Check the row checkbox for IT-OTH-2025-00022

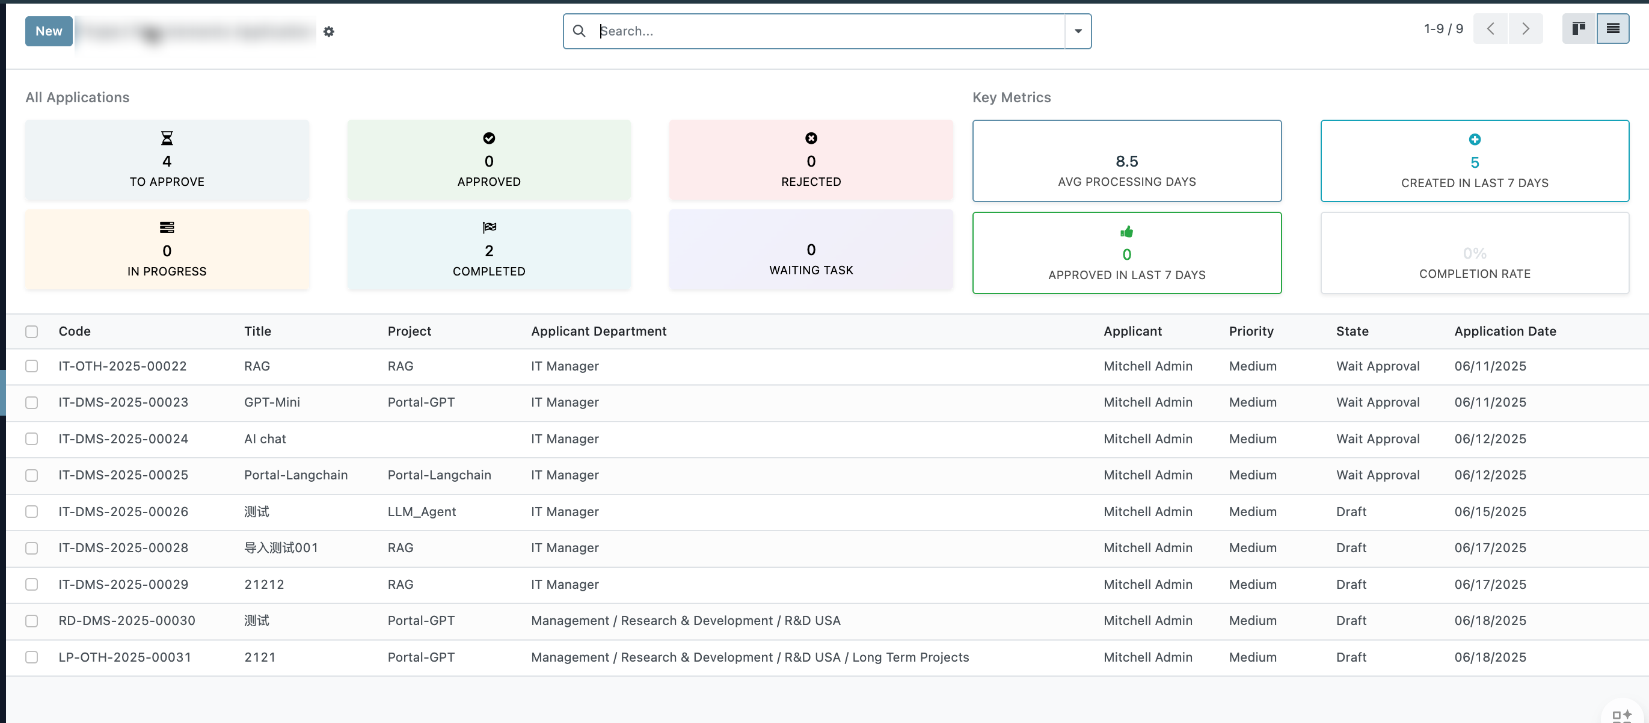[x=32, y=366]
